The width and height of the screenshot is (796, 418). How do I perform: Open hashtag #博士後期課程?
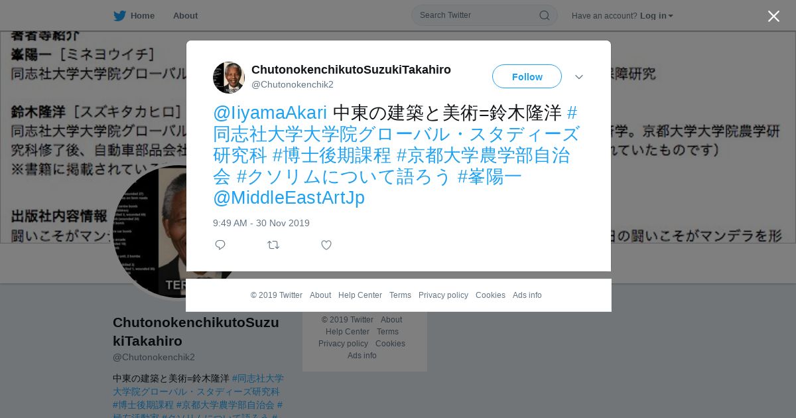click(332, 155)
